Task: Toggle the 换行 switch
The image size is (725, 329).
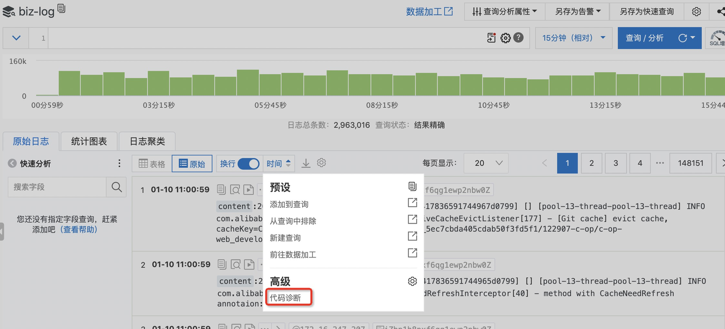Action: click(248, 164)
